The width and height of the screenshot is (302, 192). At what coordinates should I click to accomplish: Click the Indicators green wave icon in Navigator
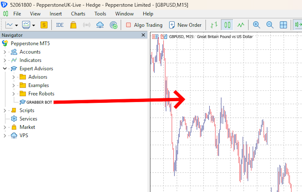(14, 60)
